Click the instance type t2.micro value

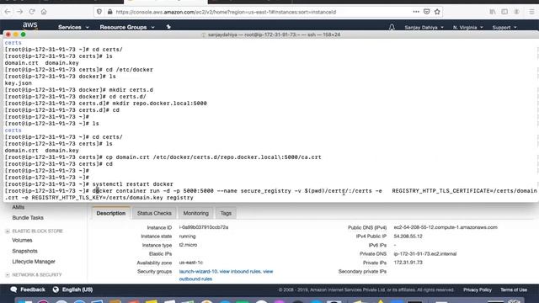pos(188,245)
